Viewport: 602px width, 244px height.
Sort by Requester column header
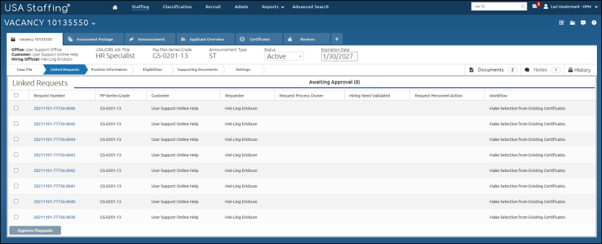pyautogui.click(x=234, y=95)
